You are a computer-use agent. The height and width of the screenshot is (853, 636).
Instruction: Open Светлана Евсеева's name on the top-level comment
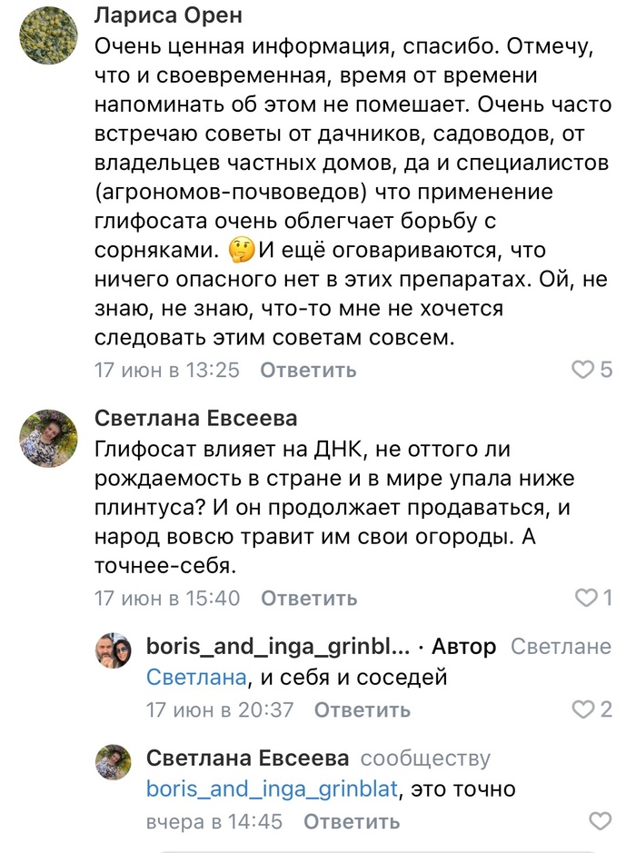click(195, 418)
